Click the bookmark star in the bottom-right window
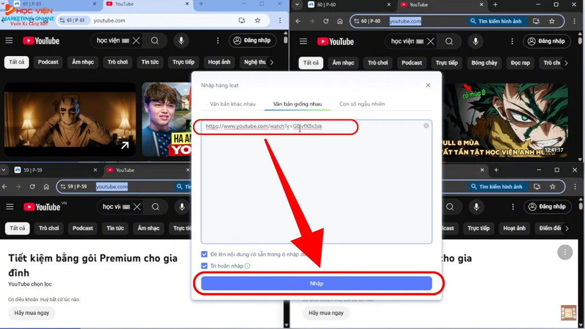Viewport: 585px width, 329px height. 552,187
